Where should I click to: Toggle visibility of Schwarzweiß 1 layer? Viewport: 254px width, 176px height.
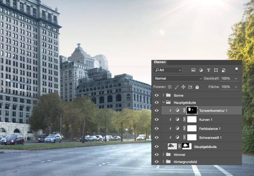157,137
